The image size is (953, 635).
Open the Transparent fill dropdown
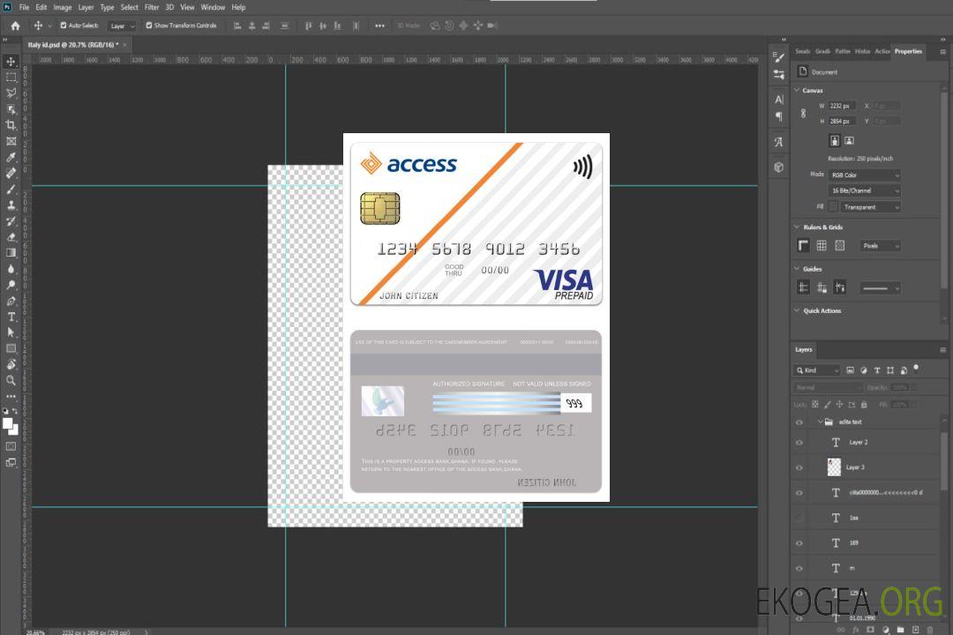tap(870, 207)
